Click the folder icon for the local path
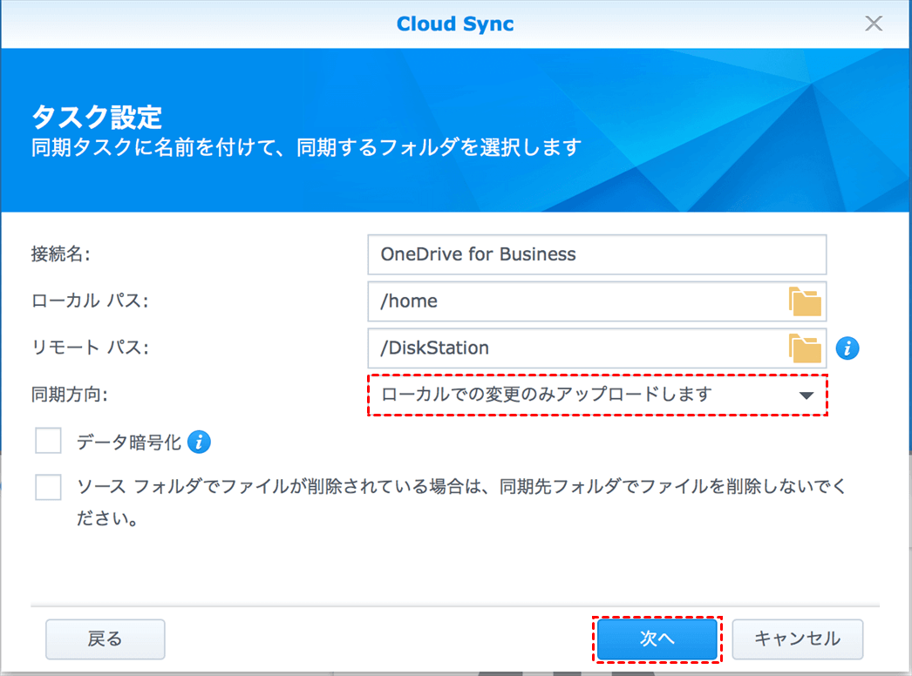This screenshot has height=676, width=912. (805, 301)
